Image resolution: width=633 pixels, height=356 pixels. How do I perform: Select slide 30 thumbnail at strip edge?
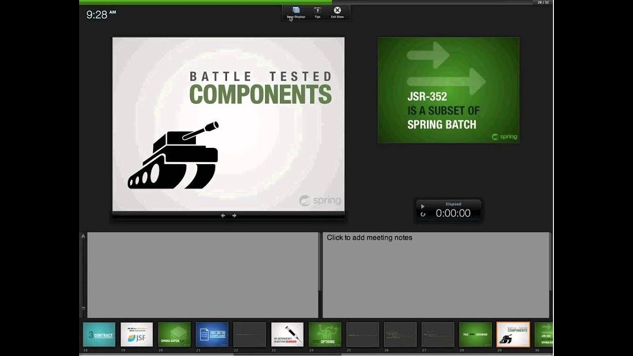pos(543,334)
